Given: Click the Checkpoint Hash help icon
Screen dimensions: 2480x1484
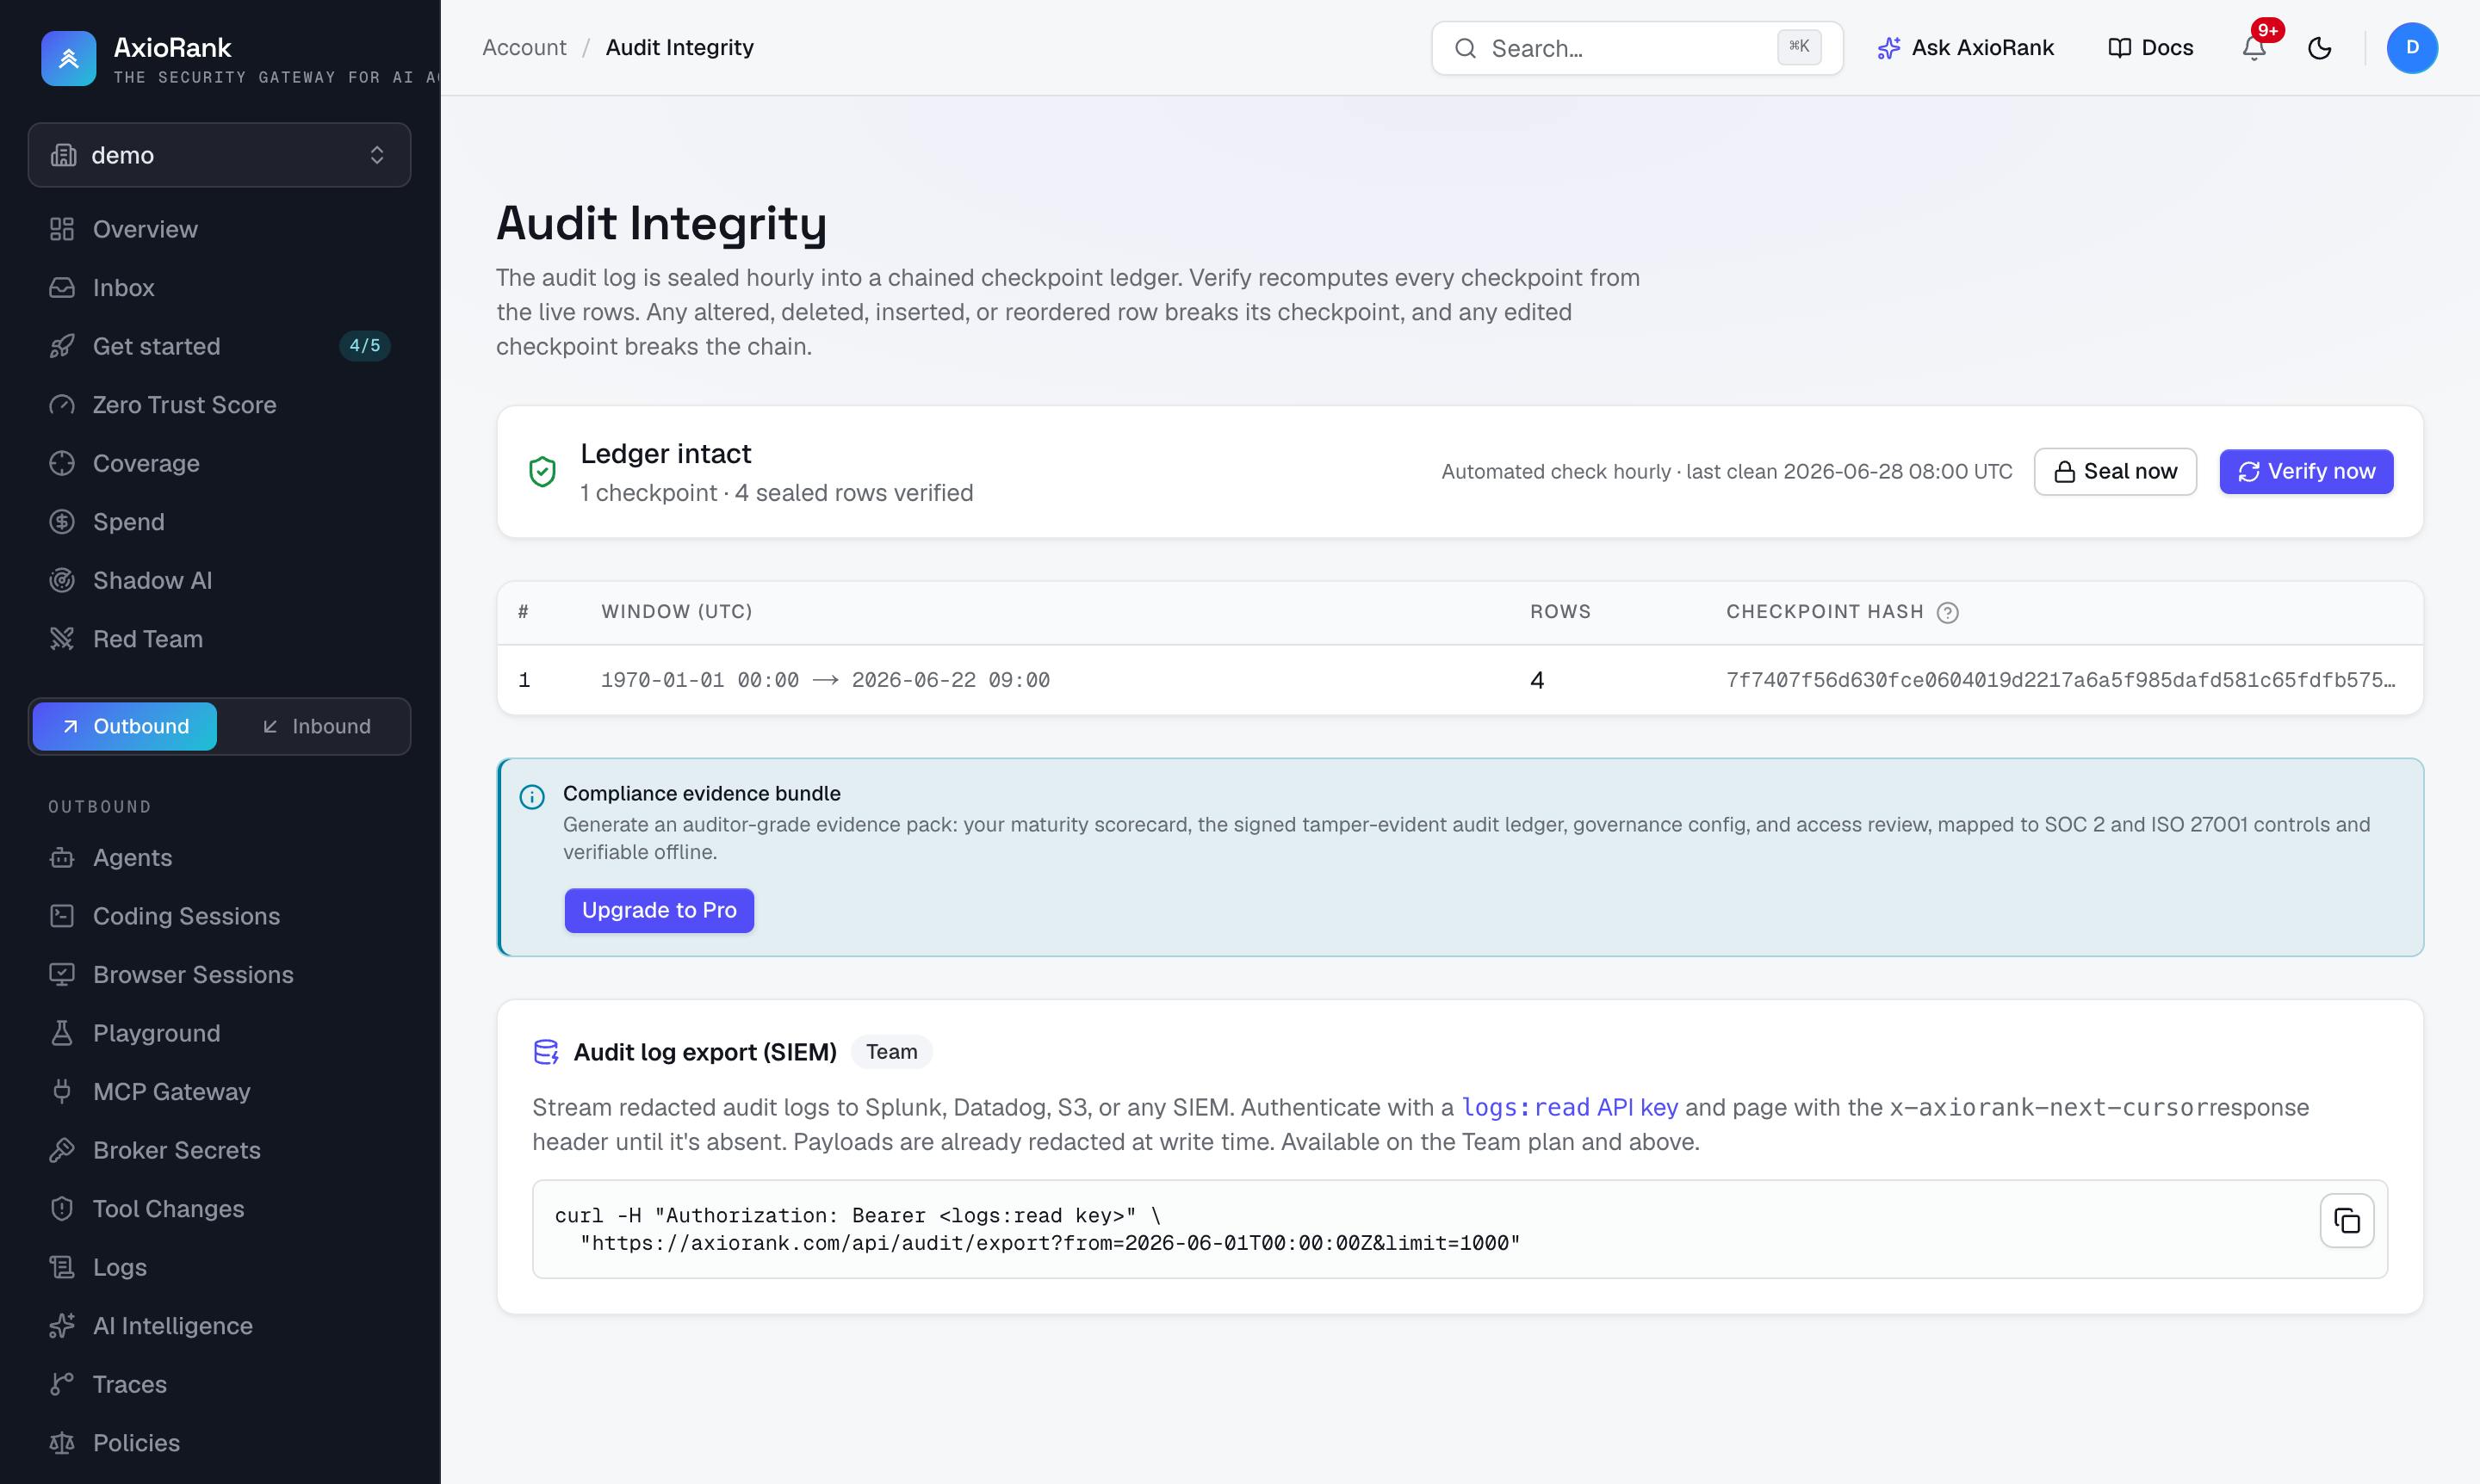Looking at the screenshot, I should (1948, 612).
